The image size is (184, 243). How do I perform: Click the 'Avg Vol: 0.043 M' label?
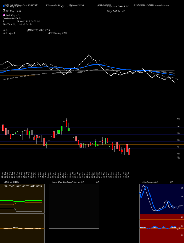117,7
